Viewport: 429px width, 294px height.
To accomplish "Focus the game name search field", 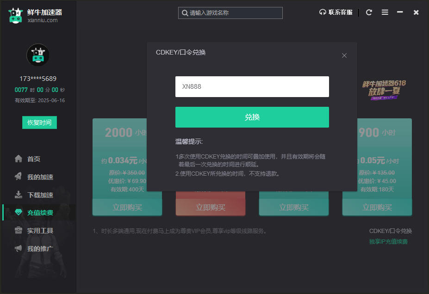I will point(230,13).
